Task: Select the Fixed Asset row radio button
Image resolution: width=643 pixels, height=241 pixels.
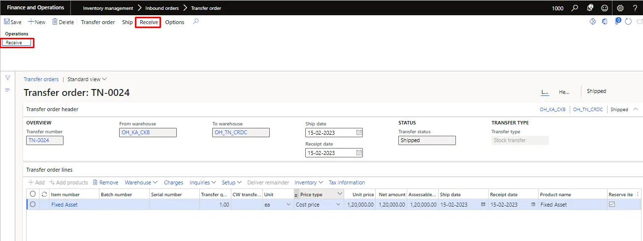Action: (32, 205)
